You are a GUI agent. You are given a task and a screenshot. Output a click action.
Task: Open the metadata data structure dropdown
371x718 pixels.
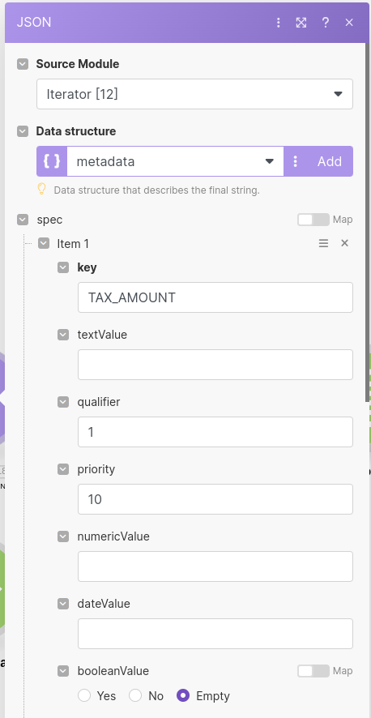(175, 161)
